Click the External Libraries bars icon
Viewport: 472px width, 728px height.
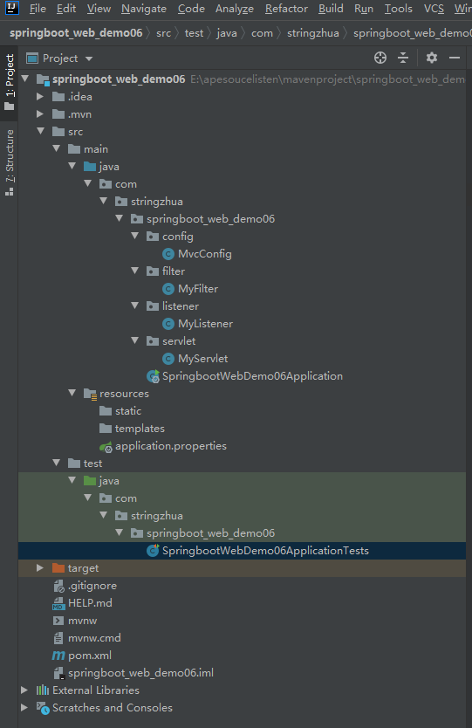[43, 690]
